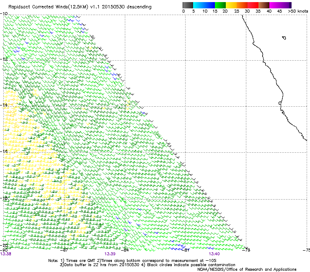This screenshot has width=310, height=272.
Task: Click the '20' legend scale label
Action: [x=225, y=11]
